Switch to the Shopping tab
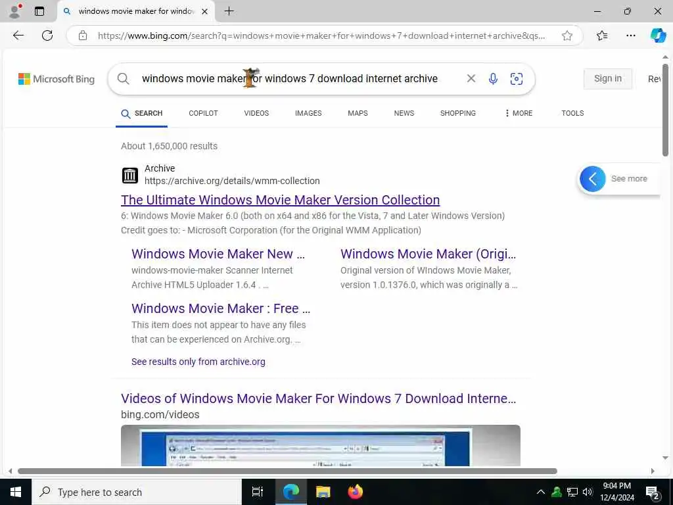 (x=457, y=113)
